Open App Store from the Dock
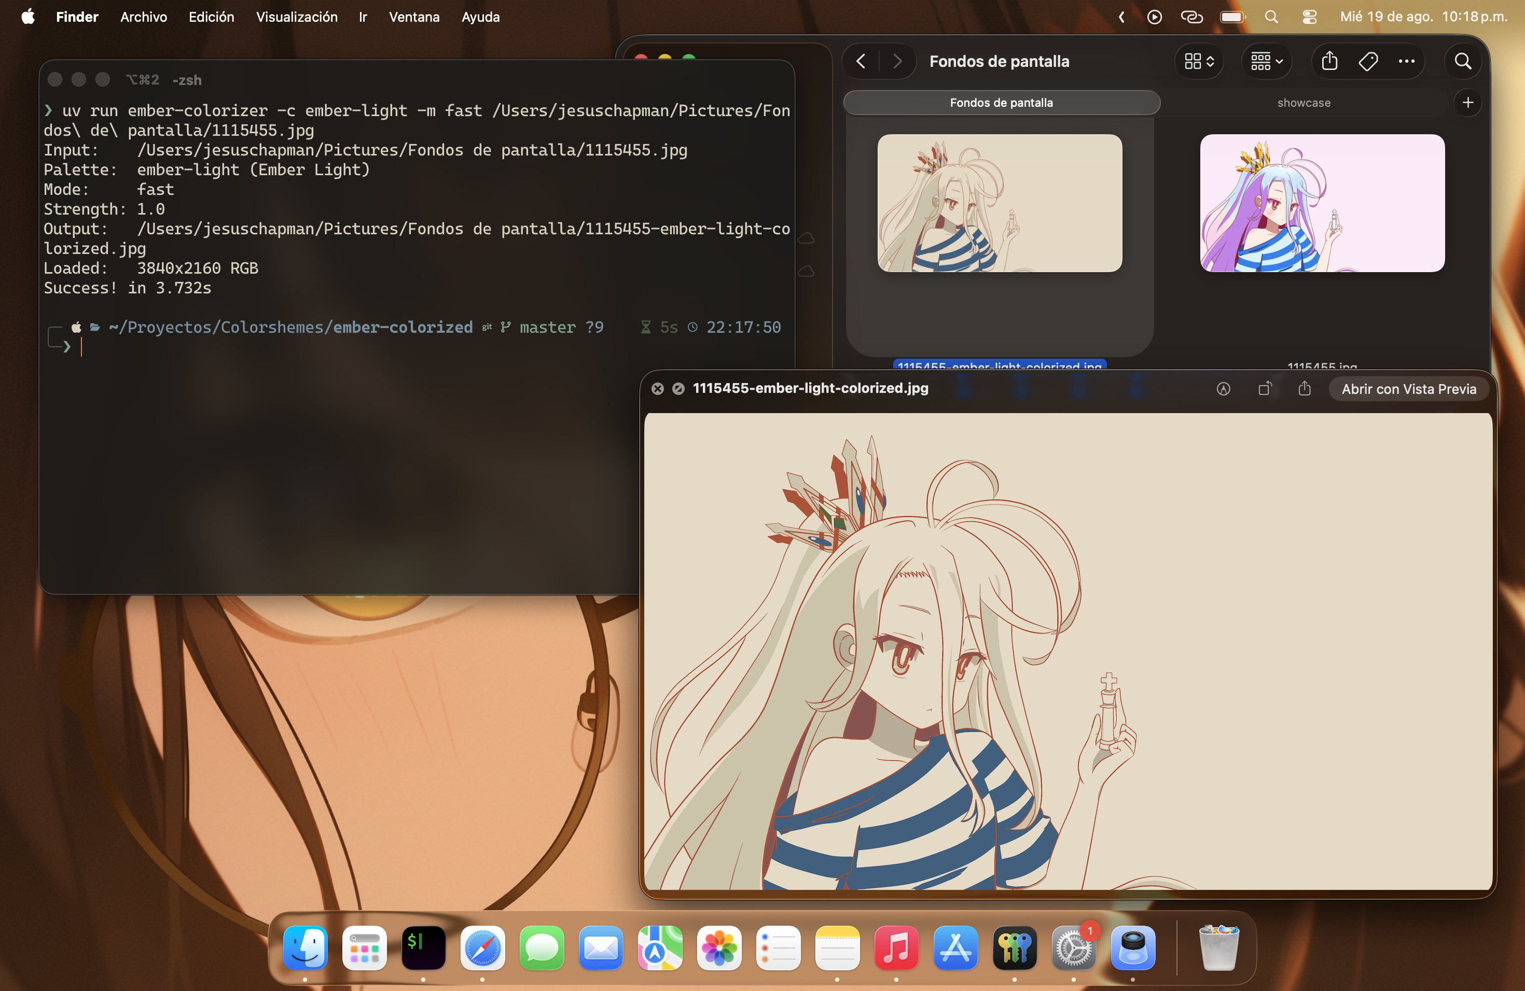 tap(955, 947)
